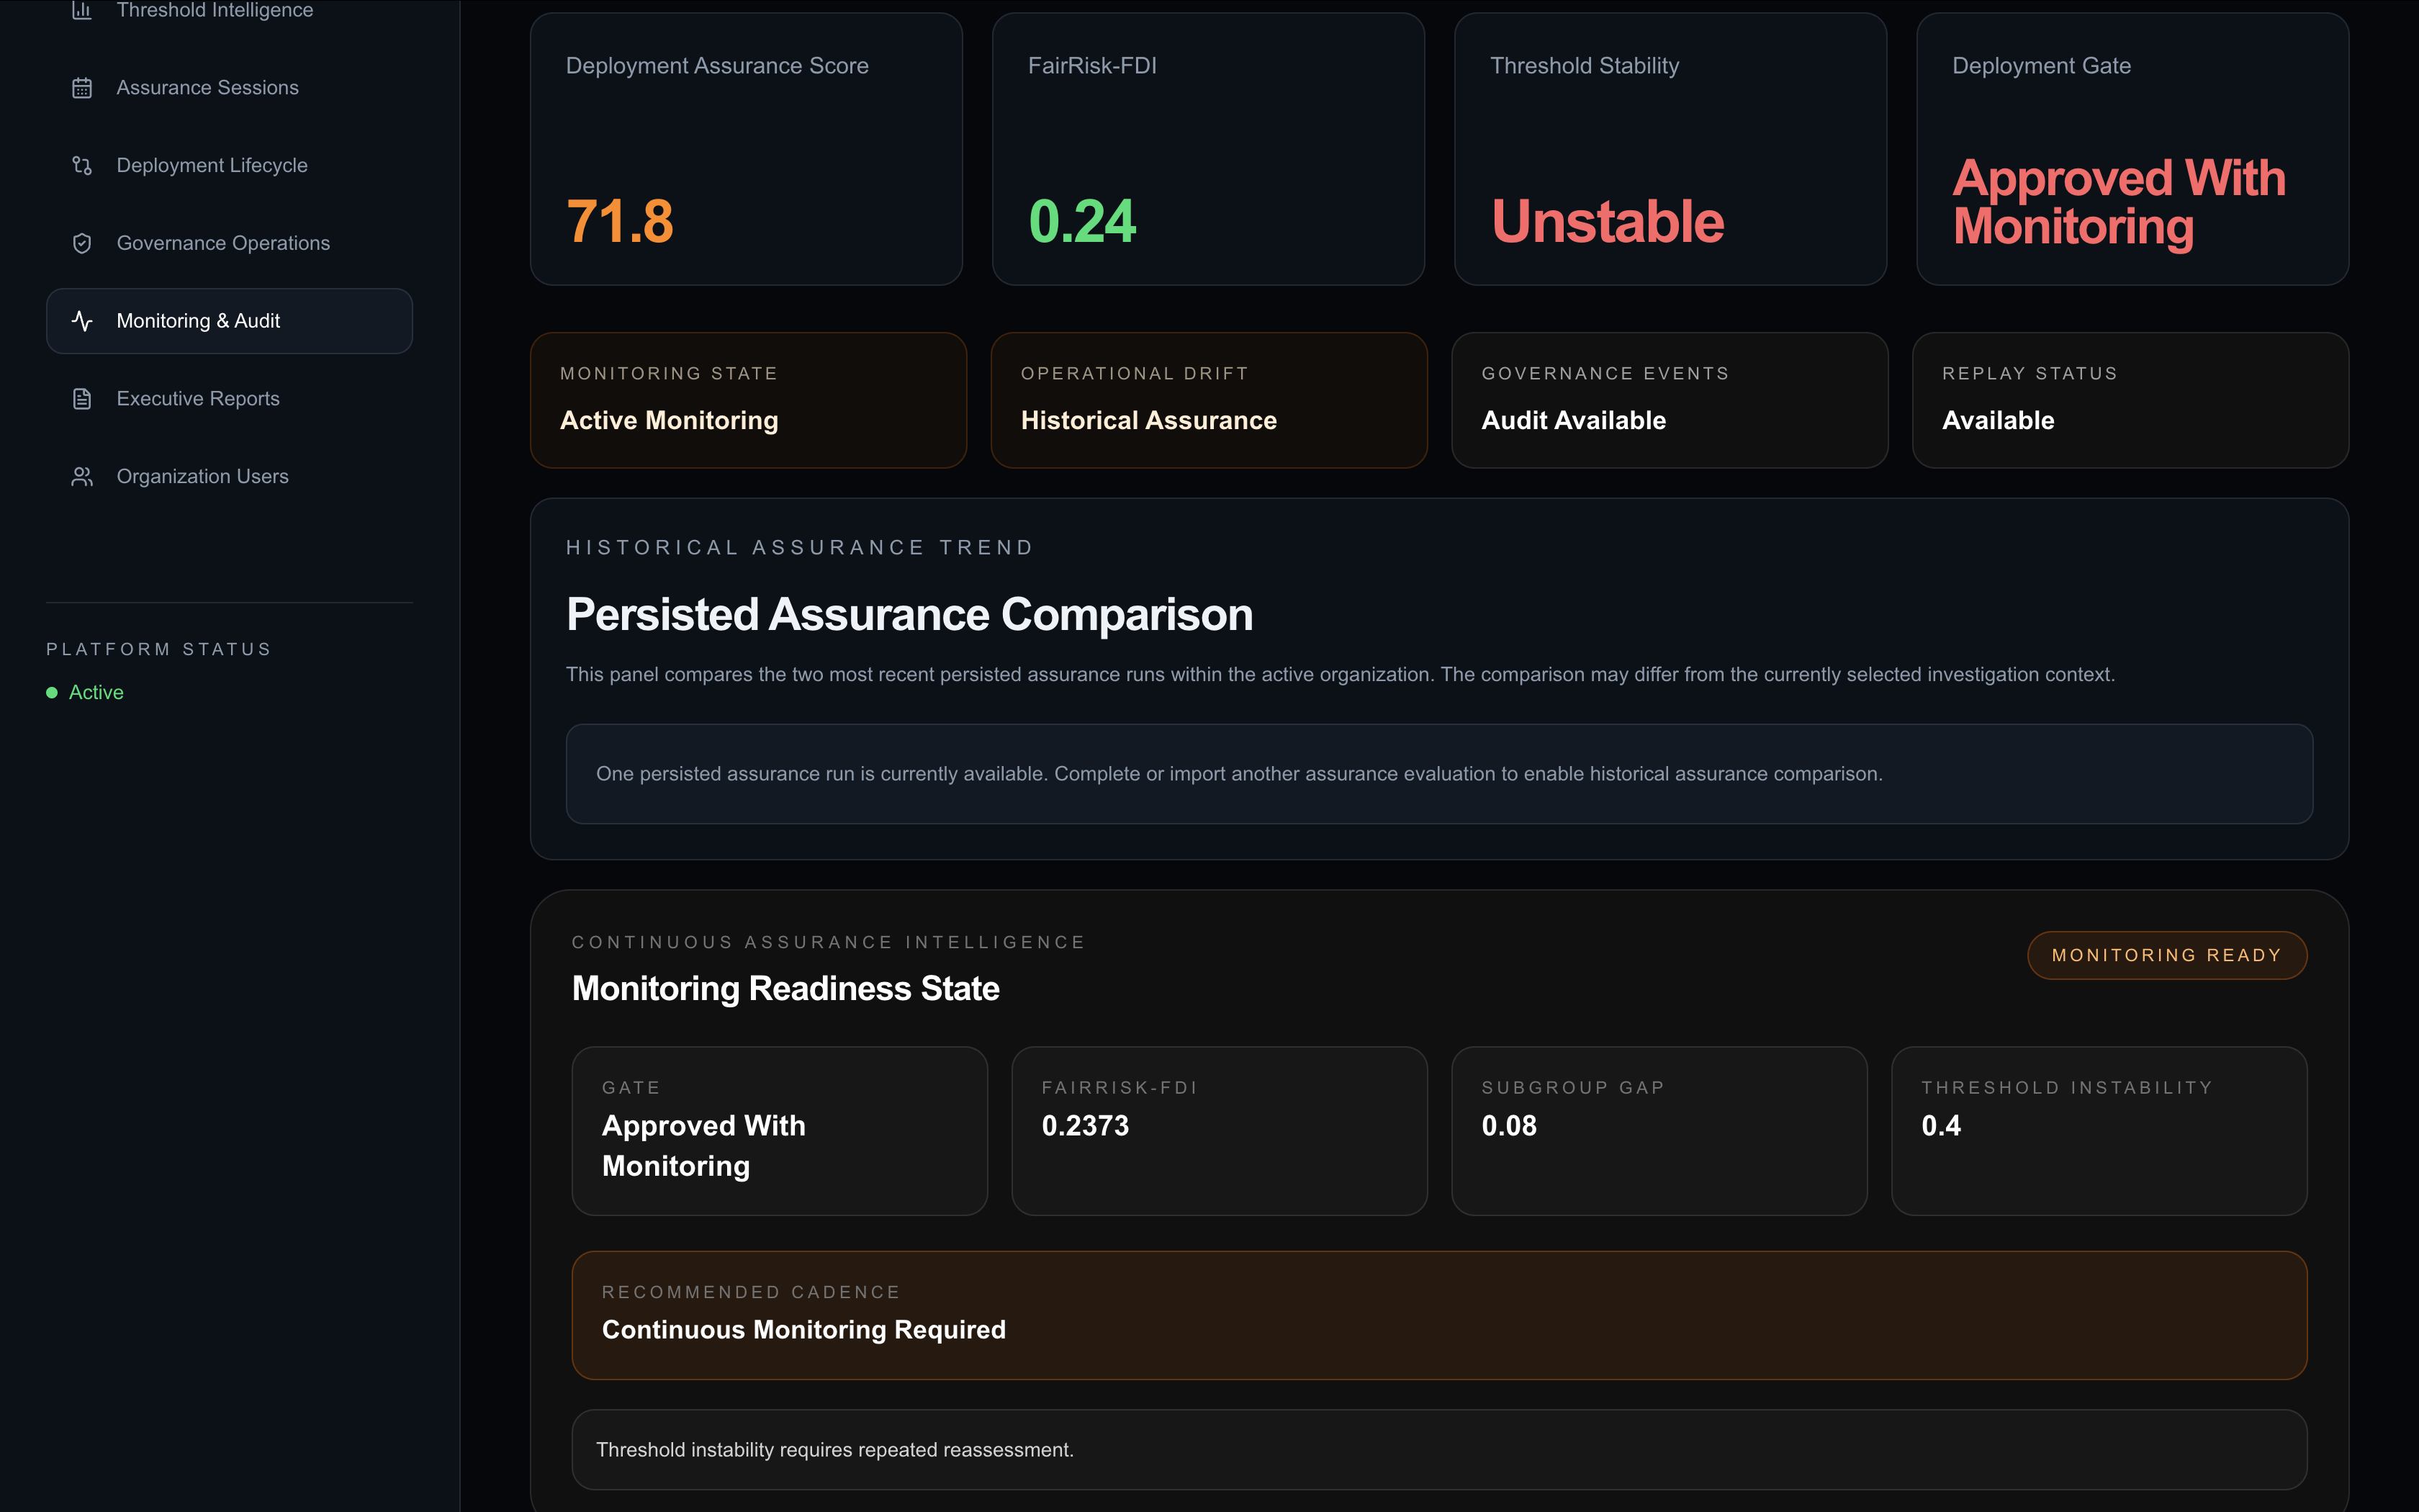Click the Deployment Gate card

(2132, 149)
